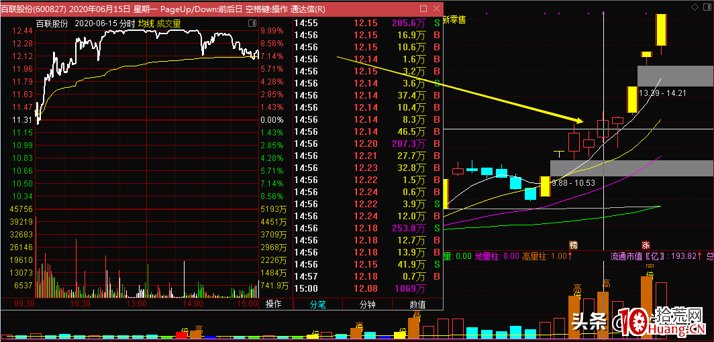Select the 205.6万 volume entry

point(409,23)
